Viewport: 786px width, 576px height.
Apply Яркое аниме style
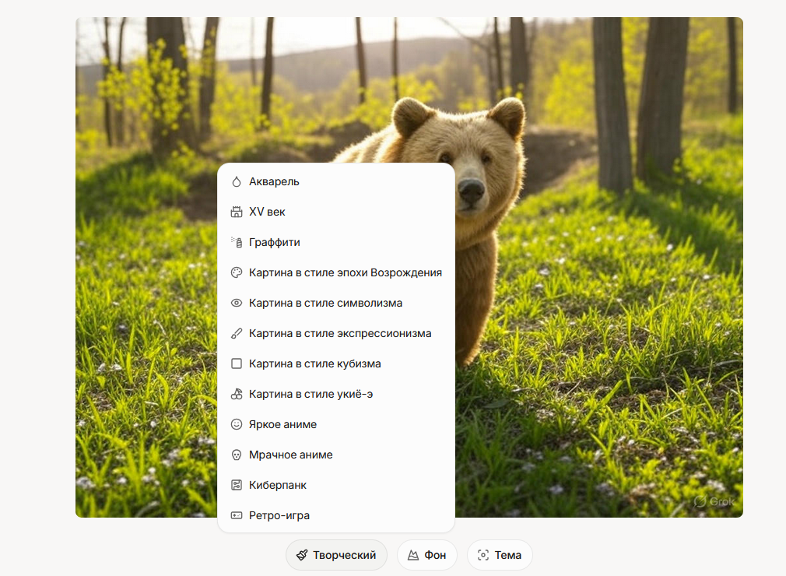[336, 424]
